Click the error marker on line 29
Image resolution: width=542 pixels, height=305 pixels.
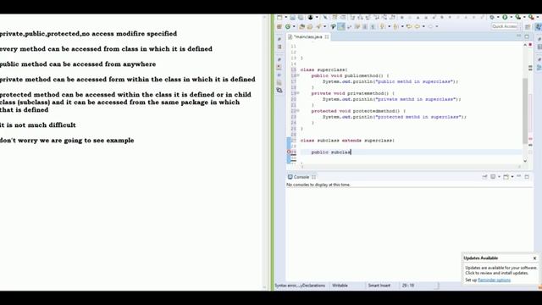(289, 152)
